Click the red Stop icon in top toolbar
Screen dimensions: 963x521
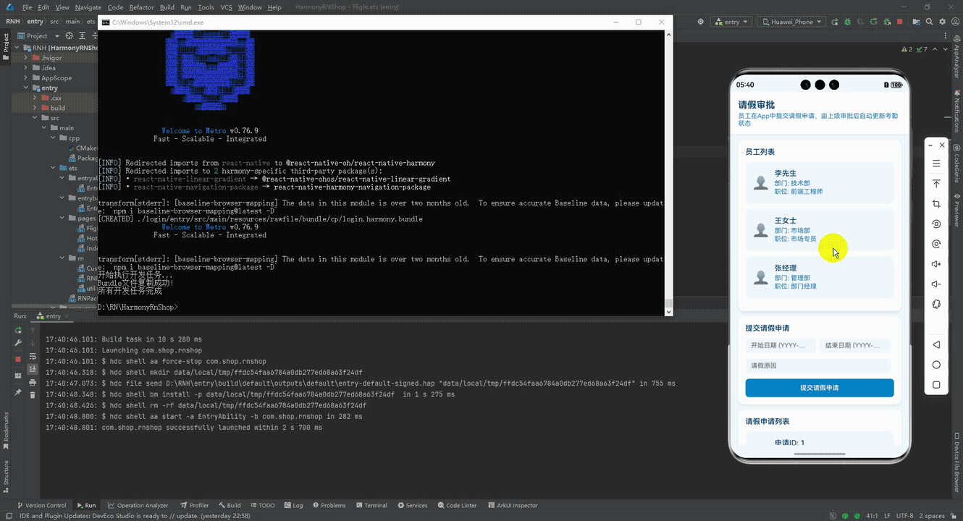point(900,22)
